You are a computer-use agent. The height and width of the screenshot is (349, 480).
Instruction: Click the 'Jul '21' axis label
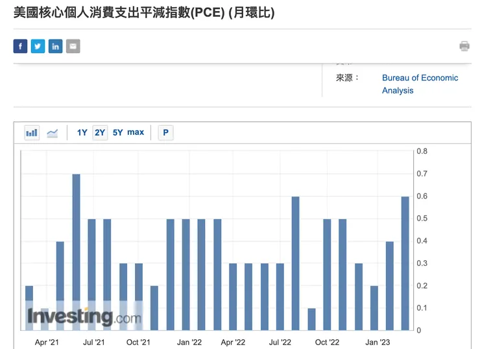93,343
